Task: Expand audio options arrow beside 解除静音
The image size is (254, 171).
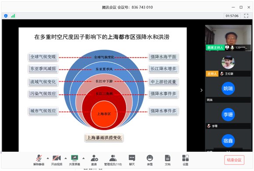Action: pos(48,158)
